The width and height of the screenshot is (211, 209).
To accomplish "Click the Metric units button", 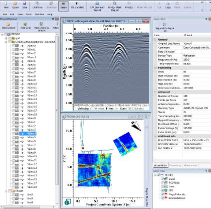I will (x=64, y=6).
